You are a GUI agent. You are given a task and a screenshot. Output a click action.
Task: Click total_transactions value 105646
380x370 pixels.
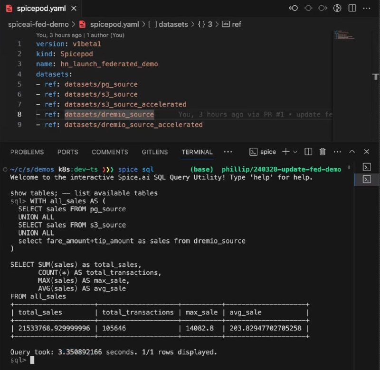pyautogui.click(x=114, y=328)
